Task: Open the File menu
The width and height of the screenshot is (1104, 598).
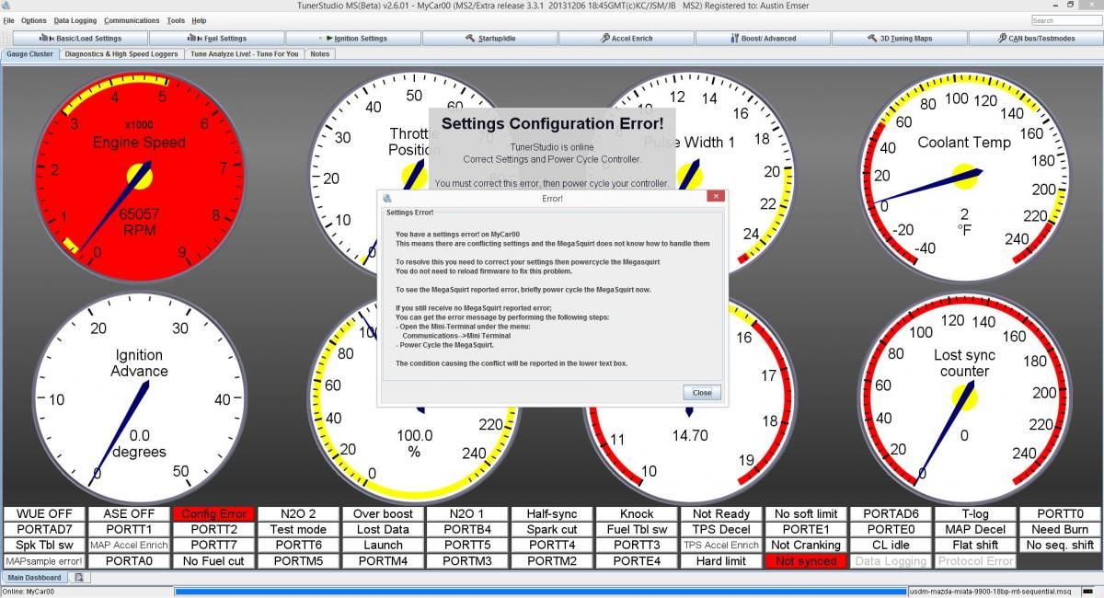Action: (x=9, y=20)
